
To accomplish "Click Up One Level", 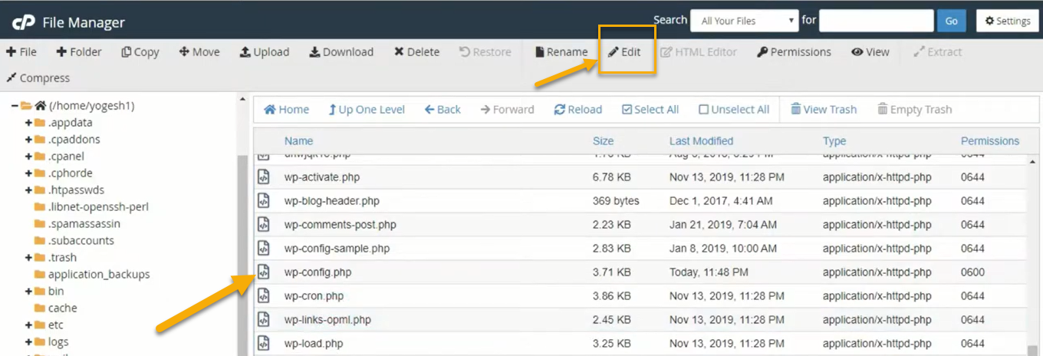I will tap(367, 110).
